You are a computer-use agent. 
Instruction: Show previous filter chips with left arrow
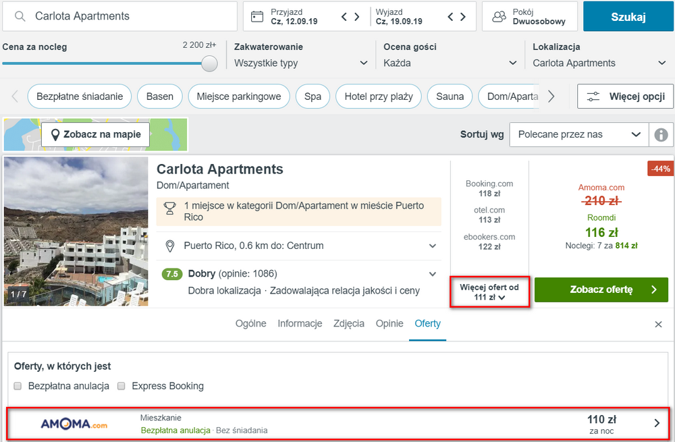pyautogui.click(x=15, y=96)
